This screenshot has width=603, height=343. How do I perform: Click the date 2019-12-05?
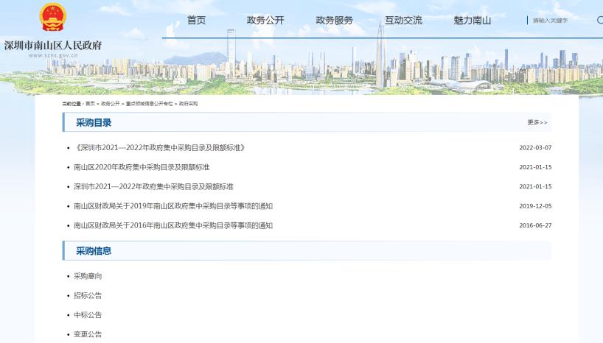535,206
